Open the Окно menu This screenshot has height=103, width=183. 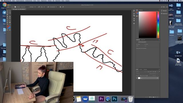coord(63,1)
